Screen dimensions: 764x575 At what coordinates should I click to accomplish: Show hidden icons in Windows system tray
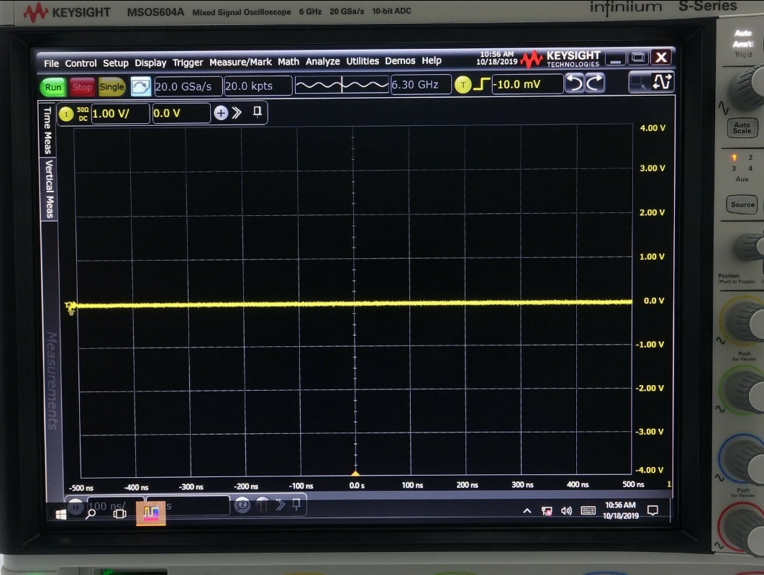tap(527, 511)
